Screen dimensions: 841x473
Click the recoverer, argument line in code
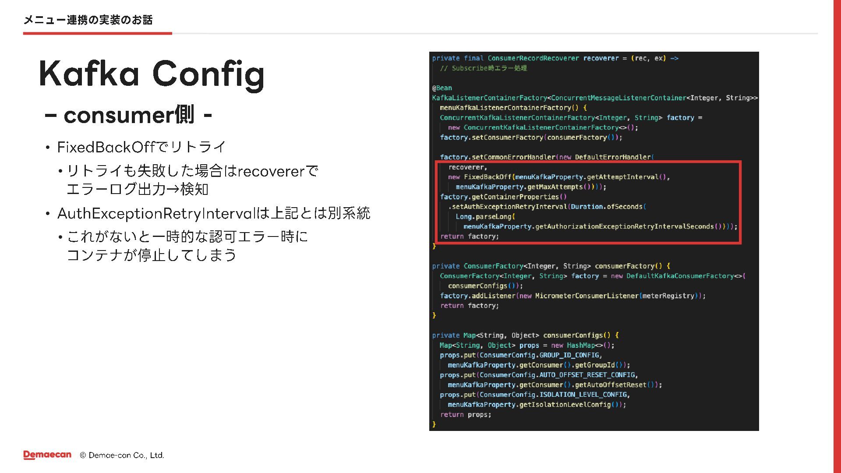click(x=468, y=167)
